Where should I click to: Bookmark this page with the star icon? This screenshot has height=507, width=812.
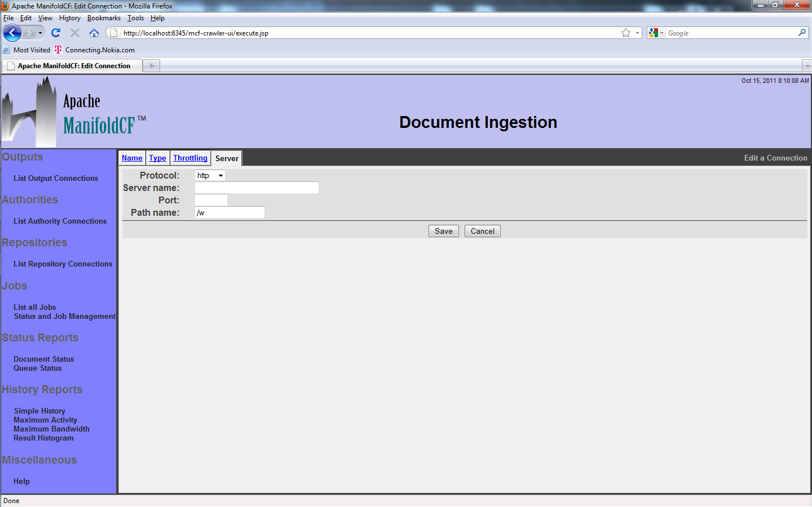626,33
